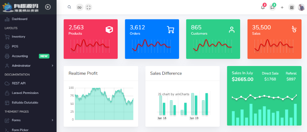The height and width of the screenshot is (132, 307).
Task: Click the icon button left of fullscreen
Action: click(79, 7)
